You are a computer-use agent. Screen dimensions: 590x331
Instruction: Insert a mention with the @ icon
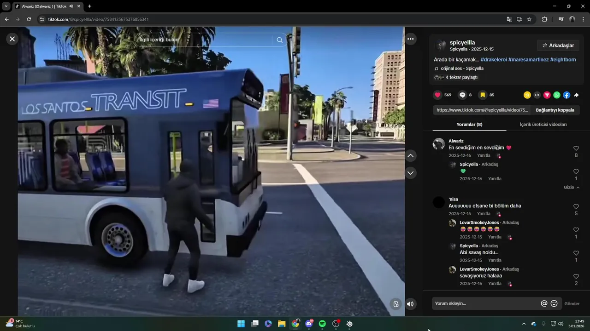tap(544, 303)
